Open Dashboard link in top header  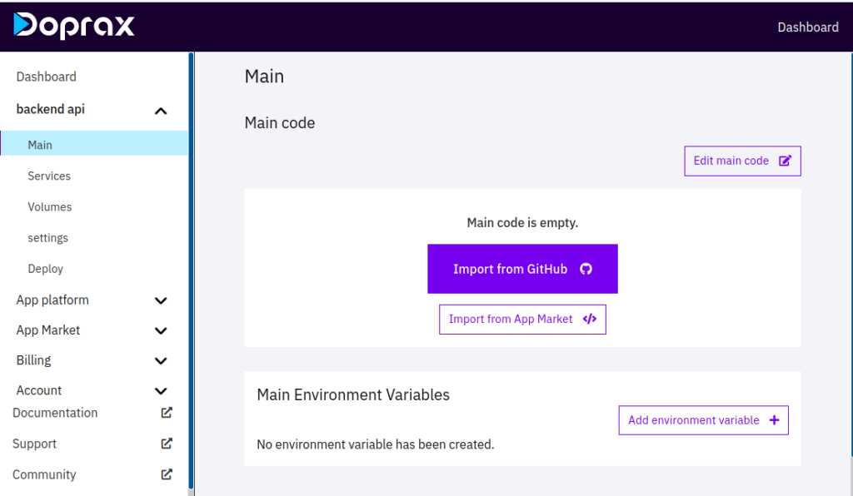(x=808, y=27)
